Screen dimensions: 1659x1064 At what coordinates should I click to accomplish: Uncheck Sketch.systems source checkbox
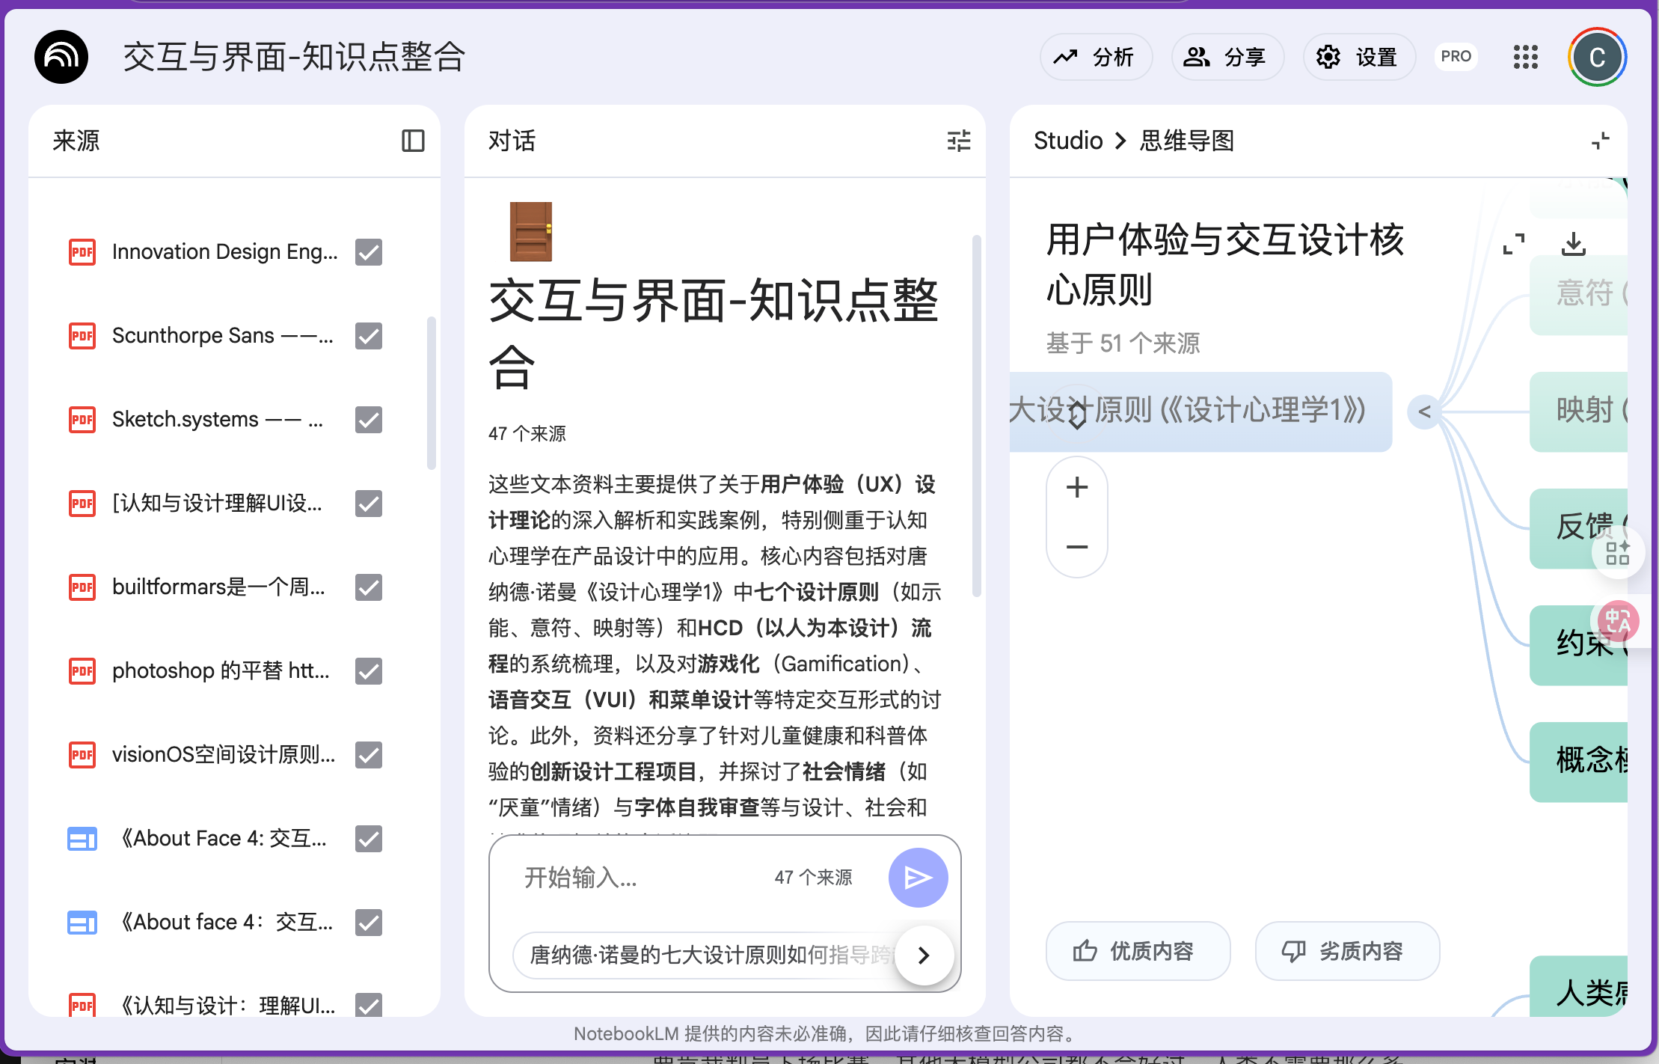click(x=369, y=420)
